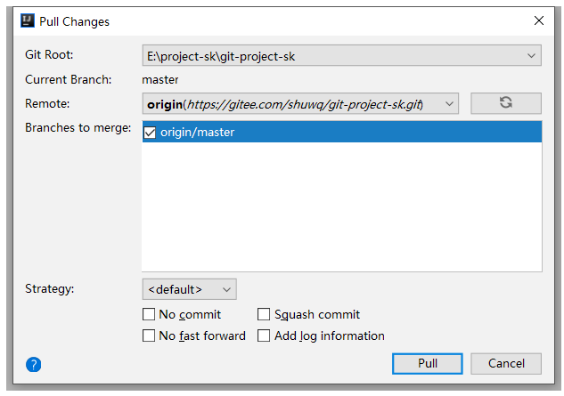This screenshot has height=396, width=564.
Task: Click the Strategy dropdown chevron arrow
Action: [x=226, y=289]
